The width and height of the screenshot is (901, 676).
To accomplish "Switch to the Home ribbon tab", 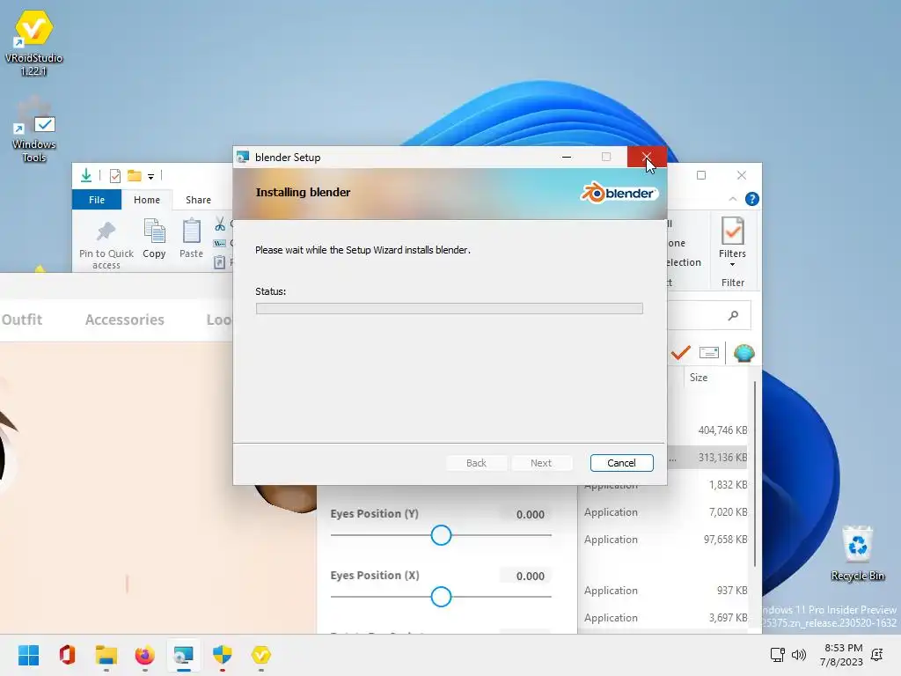I will (147, 200).
